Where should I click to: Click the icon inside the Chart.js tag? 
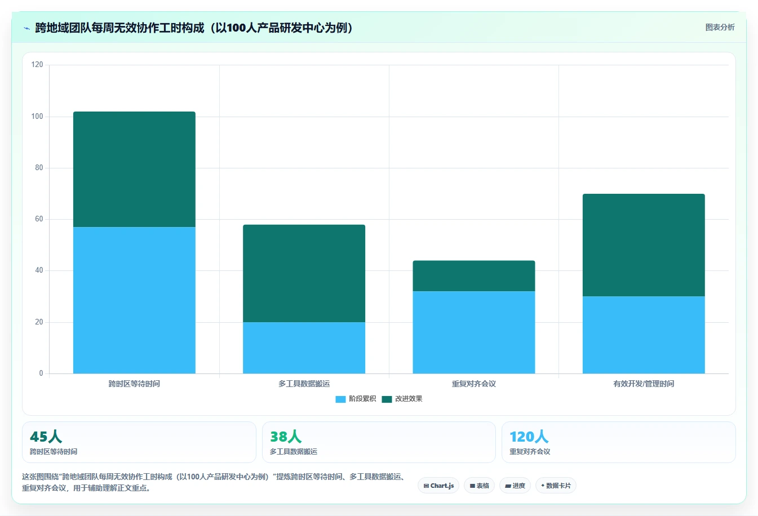click(x=426, y=486)
